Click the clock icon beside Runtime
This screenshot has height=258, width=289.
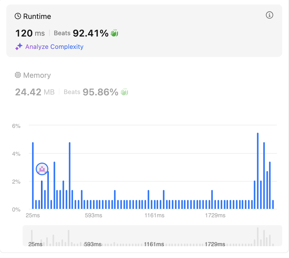(x=18, y=16)
